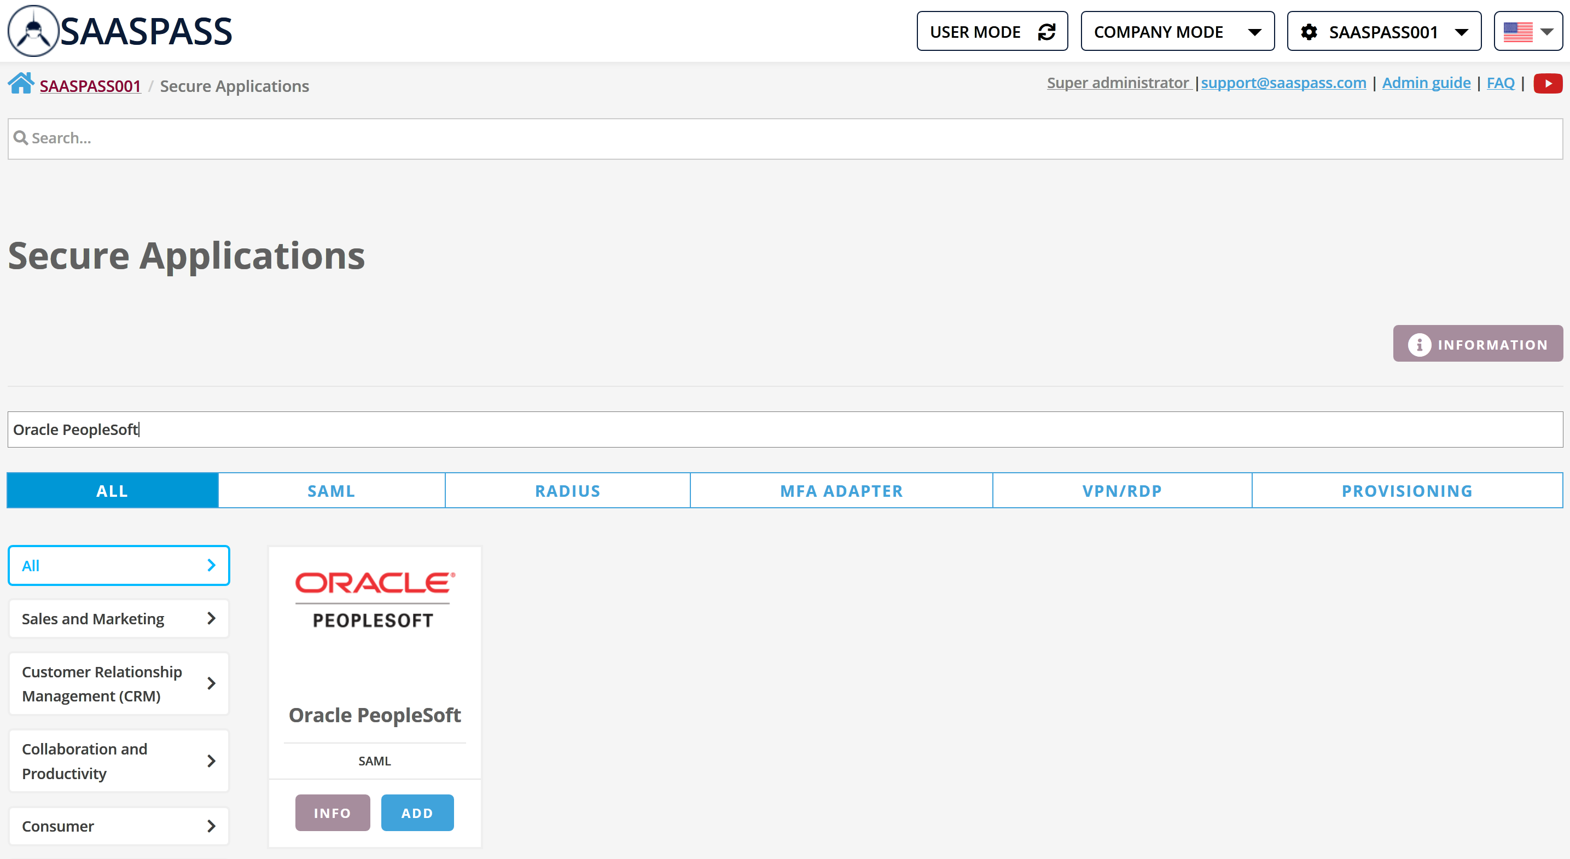1570x859 pixels.
Task: Click the info circle on the INFORMATION button
Action: point(1420,344)
